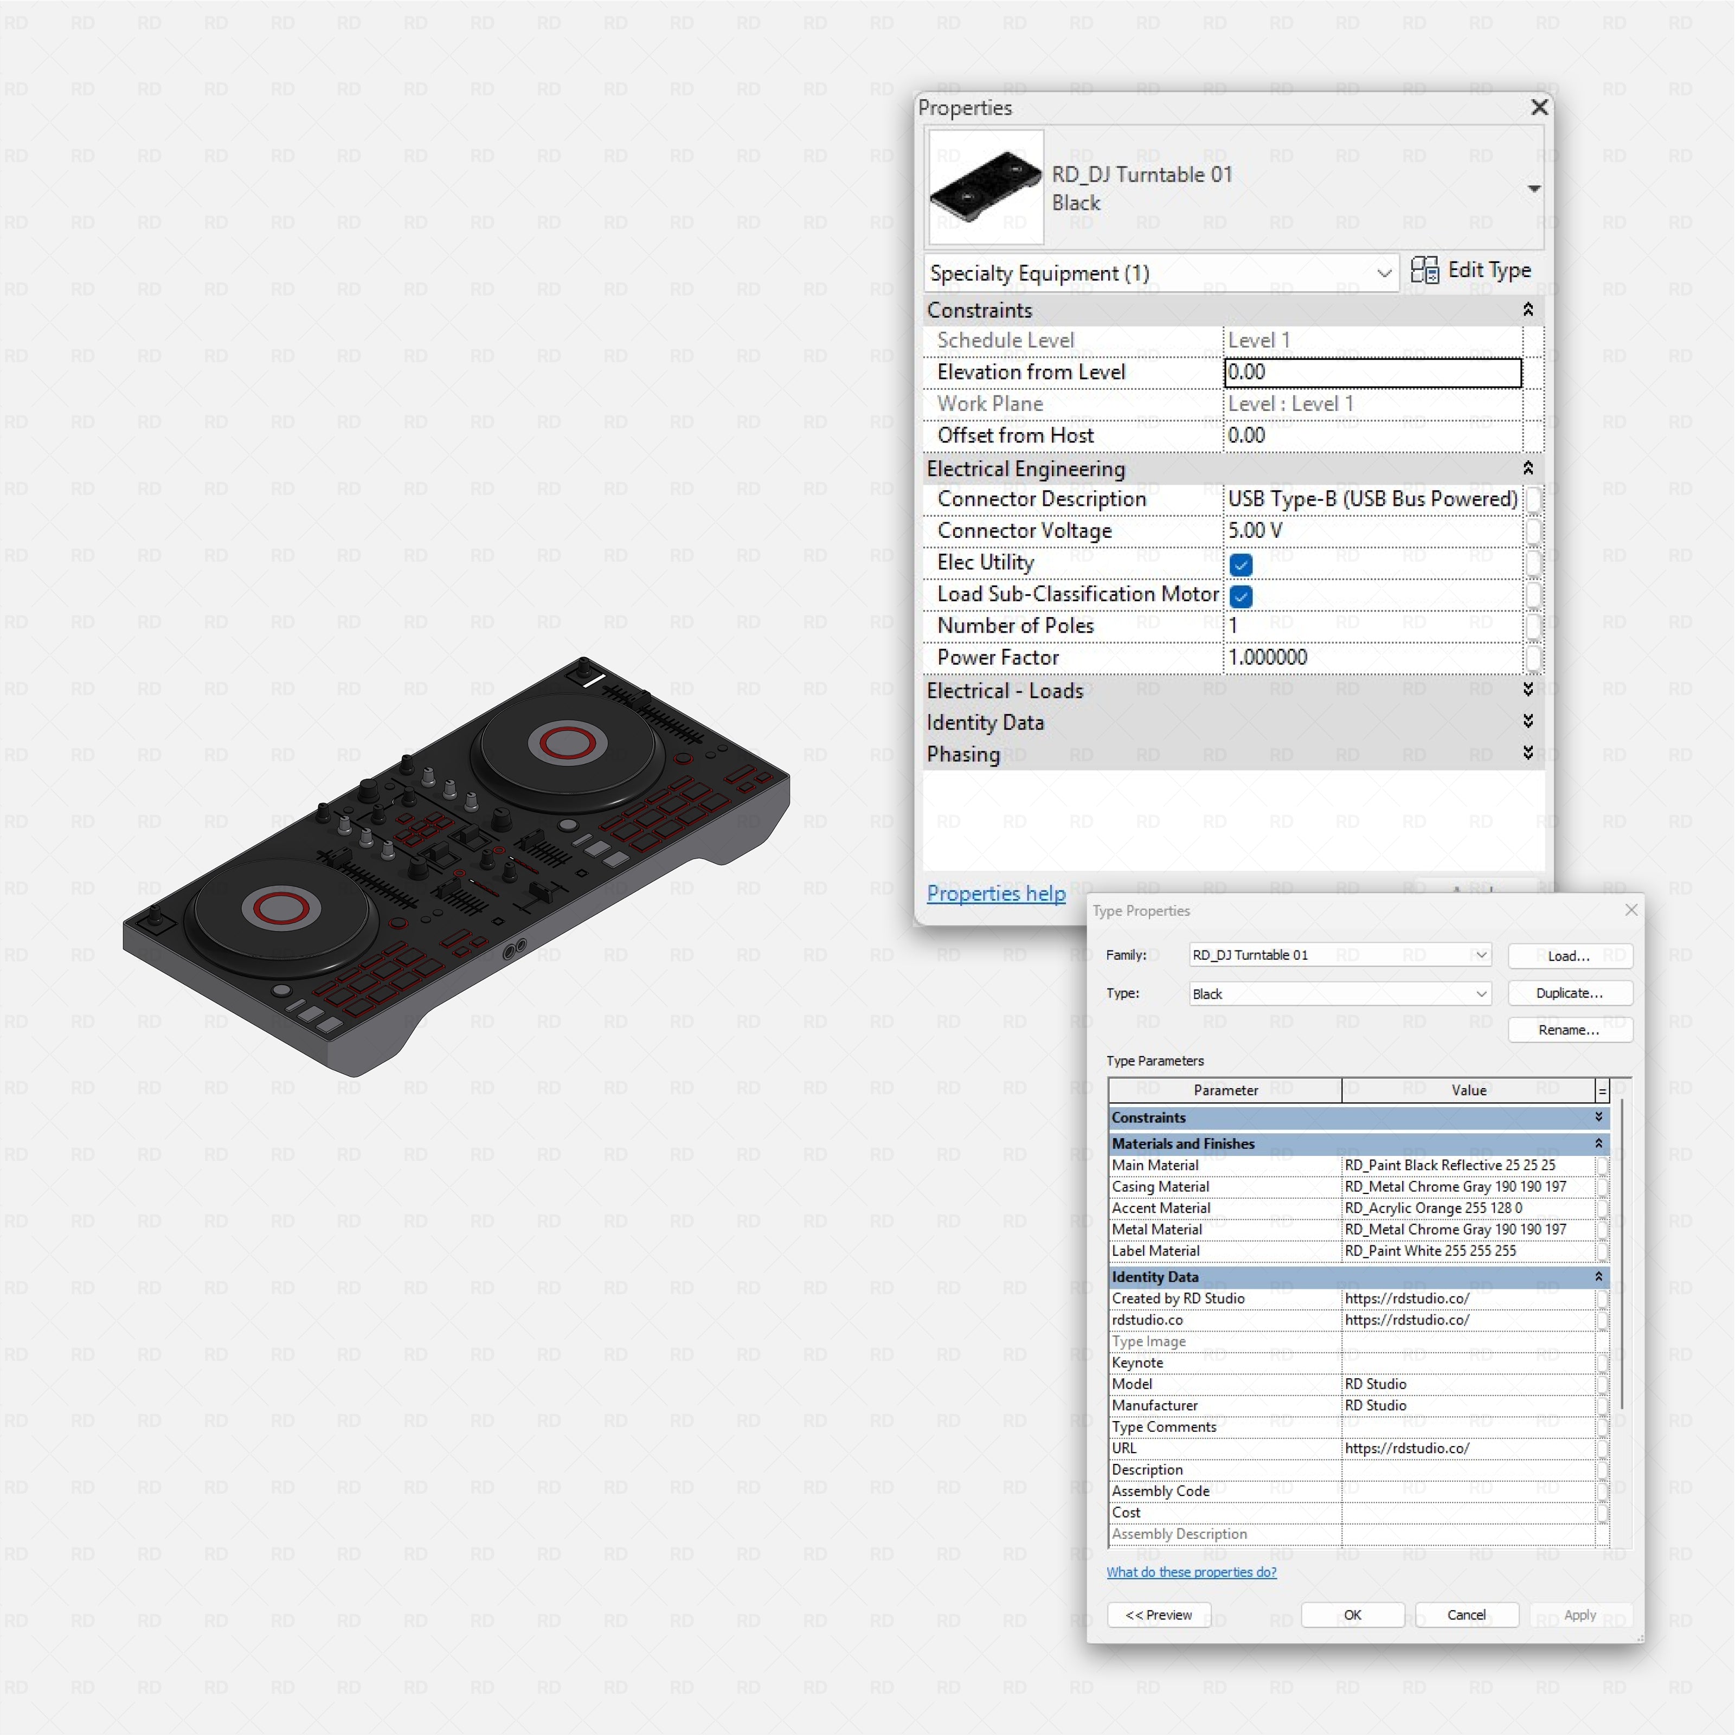Screen dimensions: 1735x1735
Task: Click the Type Comments value cell
Action: tap(1467, 1427)
